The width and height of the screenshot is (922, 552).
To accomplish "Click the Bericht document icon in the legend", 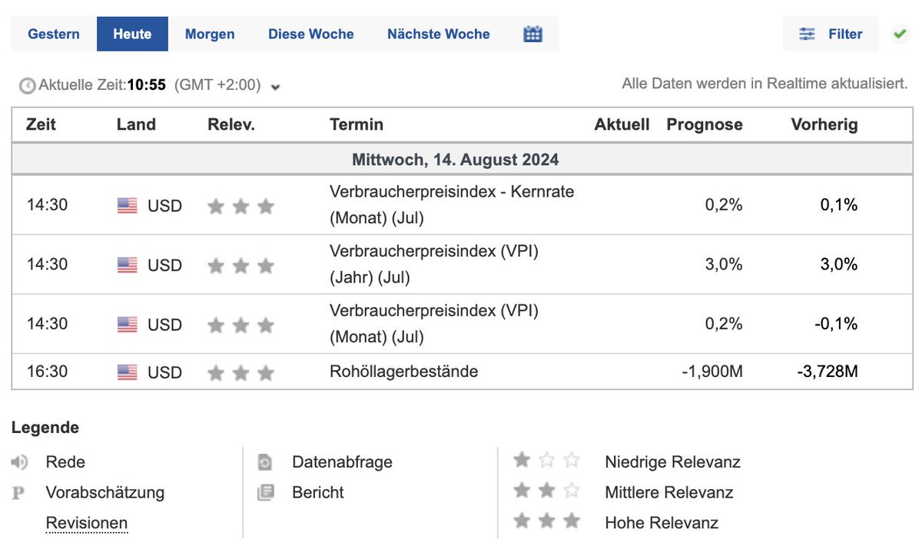I will pyautogui.click(x=265, y=492).
